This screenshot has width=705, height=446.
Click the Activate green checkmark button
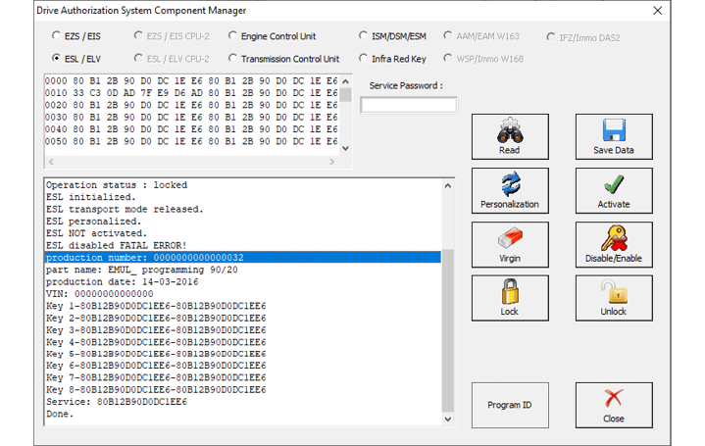(613, 190)
